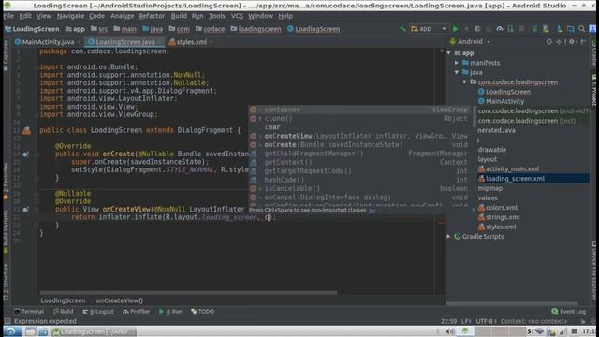Click override gutter icon beside onCreate method

(x=25, y=154)
